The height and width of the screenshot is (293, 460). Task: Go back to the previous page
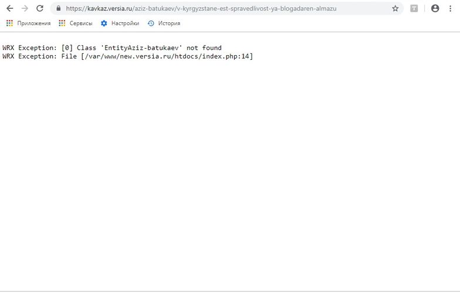coord(9,8)
